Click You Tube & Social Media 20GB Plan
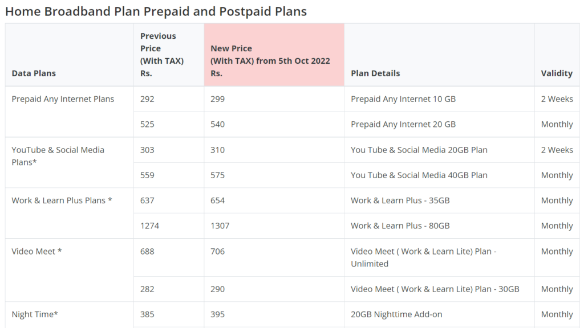The image size is (584, 328). point(419,150)
